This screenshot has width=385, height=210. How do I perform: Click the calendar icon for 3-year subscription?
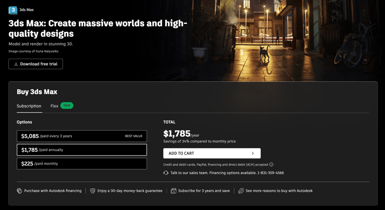coord(173,191)
